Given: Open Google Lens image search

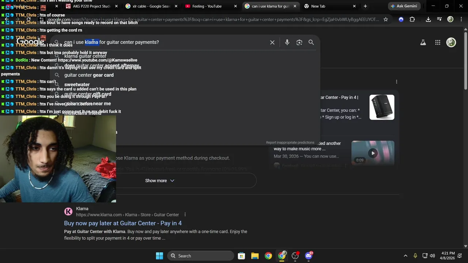Looking at the screenshot, I should point(299,42).
